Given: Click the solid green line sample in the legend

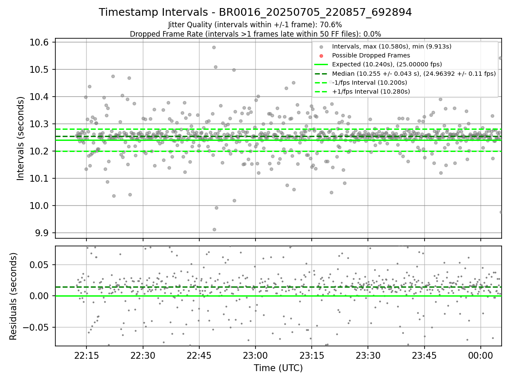Looking at the screenshot, I should (x=322, y=65).
